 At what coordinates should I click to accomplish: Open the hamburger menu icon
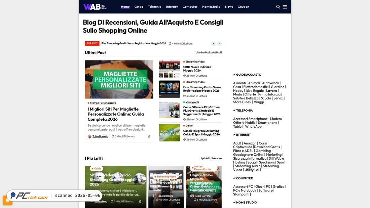click(x=285, y=7)
